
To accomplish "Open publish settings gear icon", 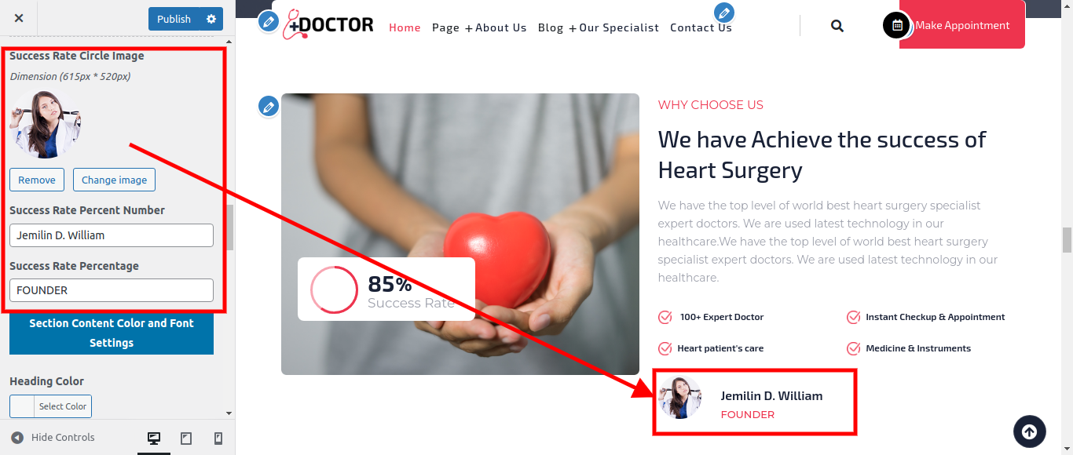I will tap(211, 19).
